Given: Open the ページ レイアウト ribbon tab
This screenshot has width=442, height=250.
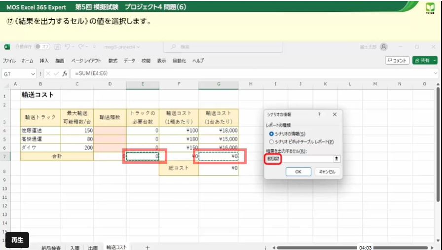Looking at the screenshot, I should (86, 61).
